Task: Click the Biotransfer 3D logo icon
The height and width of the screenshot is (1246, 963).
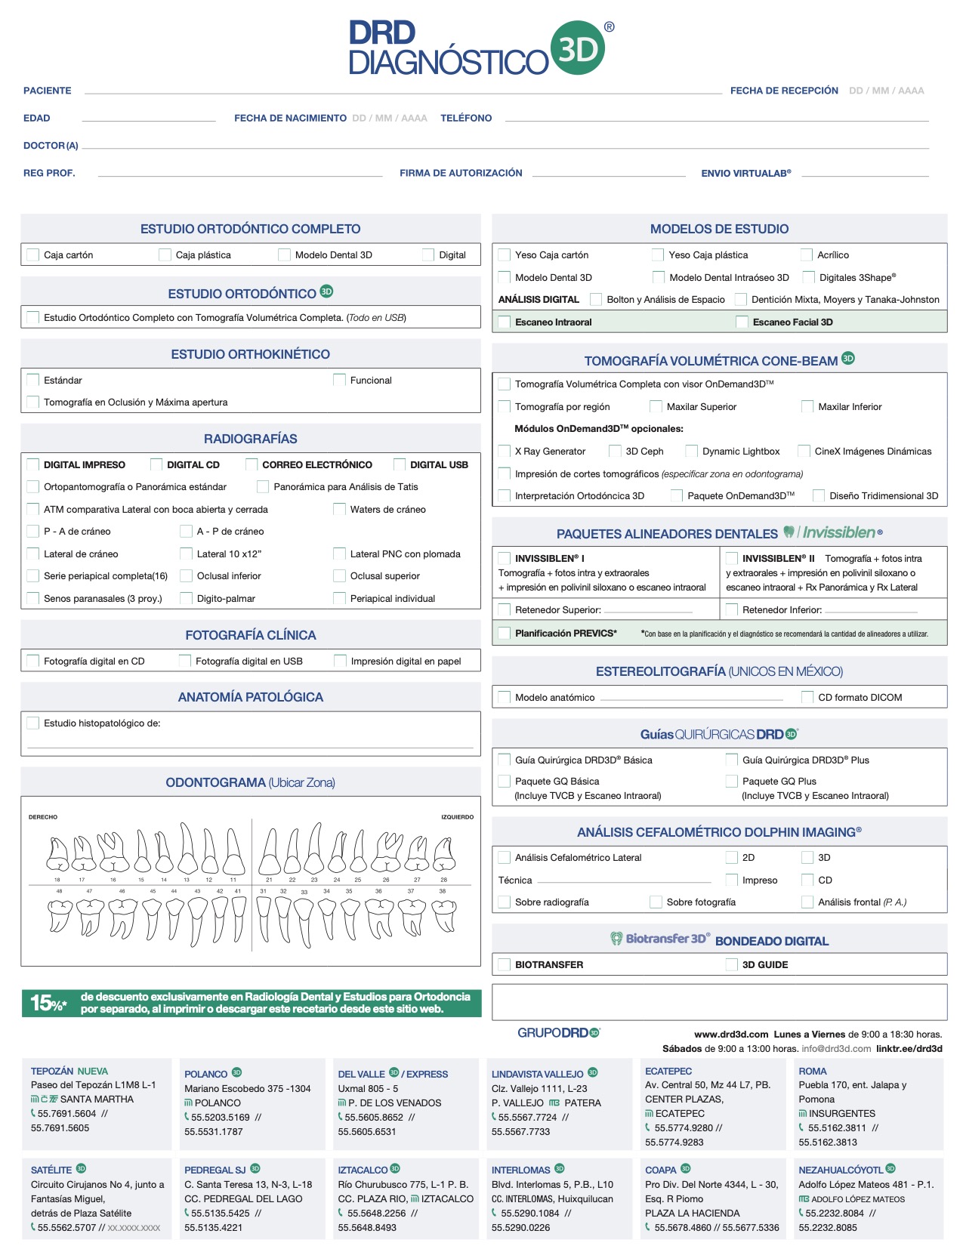Action: pos(616,939)
